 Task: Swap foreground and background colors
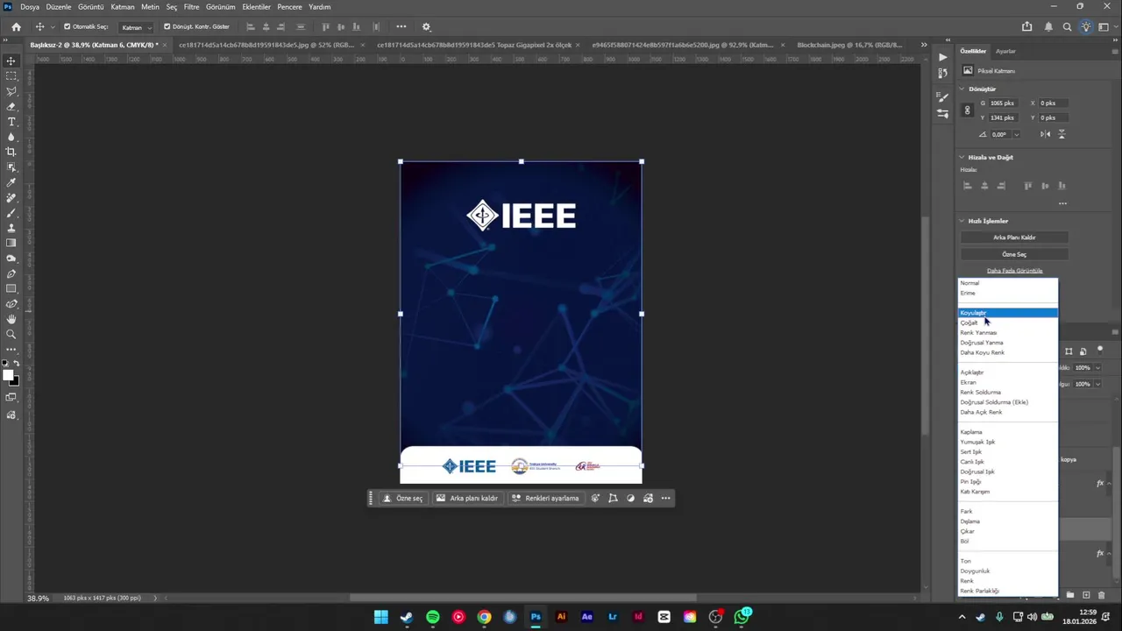coord(17,364)
